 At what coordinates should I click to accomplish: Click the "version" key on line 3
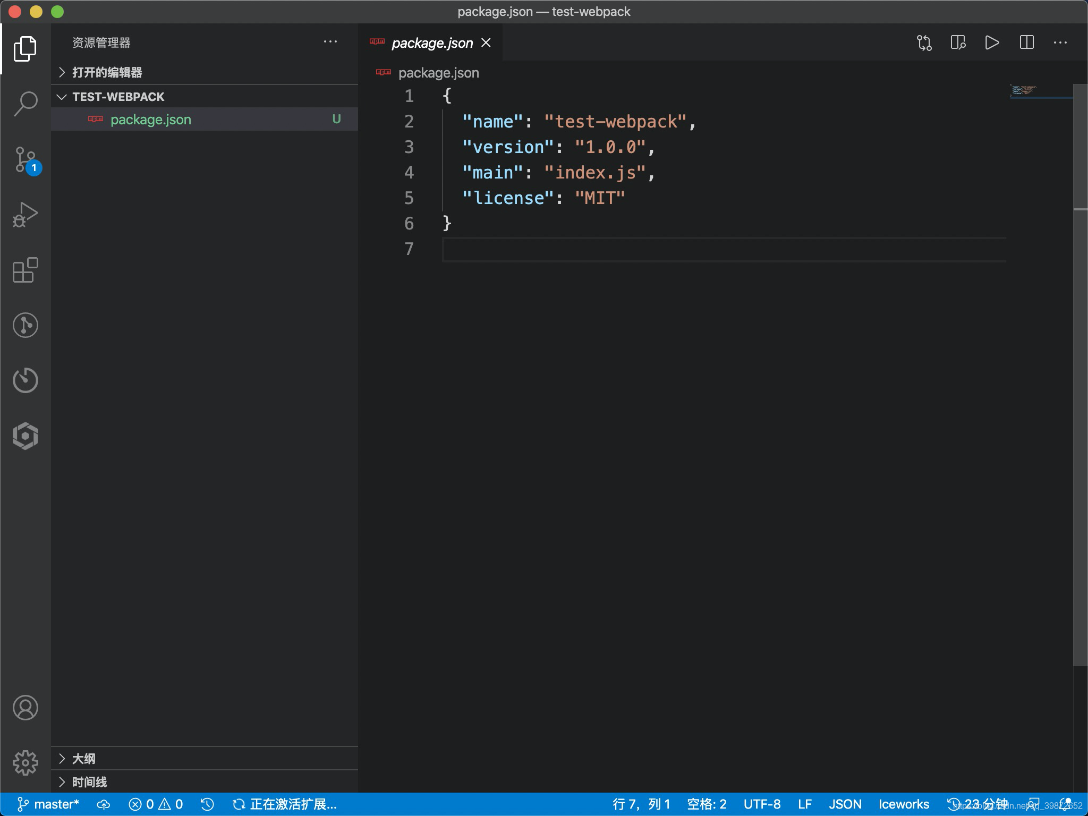point(508,147)
